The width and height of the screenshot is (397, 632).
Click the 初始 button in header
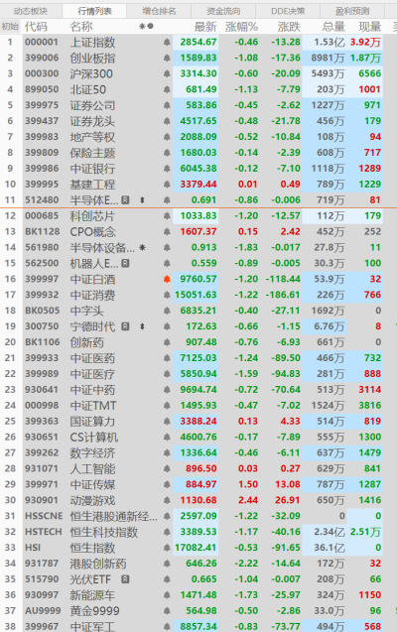coord(10,27)
